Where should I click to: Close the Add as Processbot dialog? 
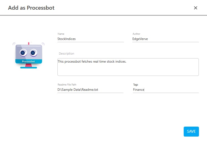pyautogui.click(x=196, y=8)
